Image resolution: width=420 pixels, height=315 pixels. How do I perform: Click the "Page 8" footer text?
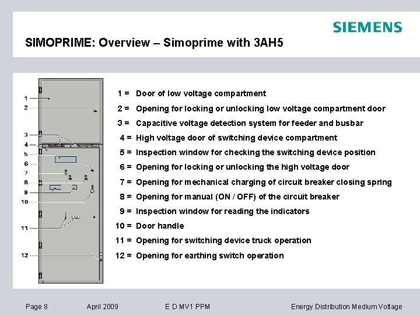(37, 306)
